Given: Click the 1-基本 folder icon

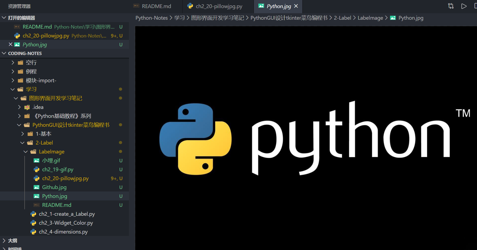Looking at the screenshot, I should 30,134.
